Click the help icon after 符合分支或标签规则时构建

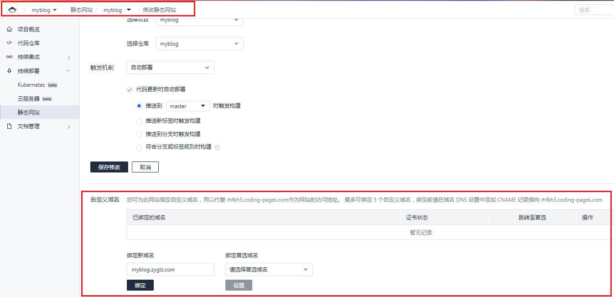(217, 147)
